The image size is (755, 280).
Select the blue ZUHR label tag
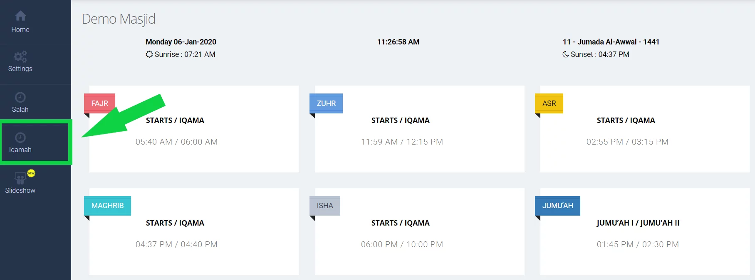326,103
